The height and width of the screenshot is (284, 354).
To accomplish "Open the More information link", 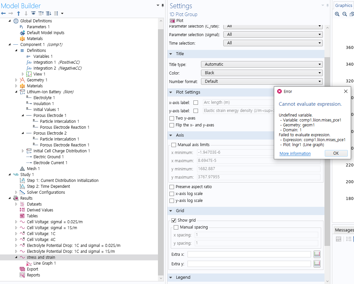I will pyautogui.click(x=295, y=154).
